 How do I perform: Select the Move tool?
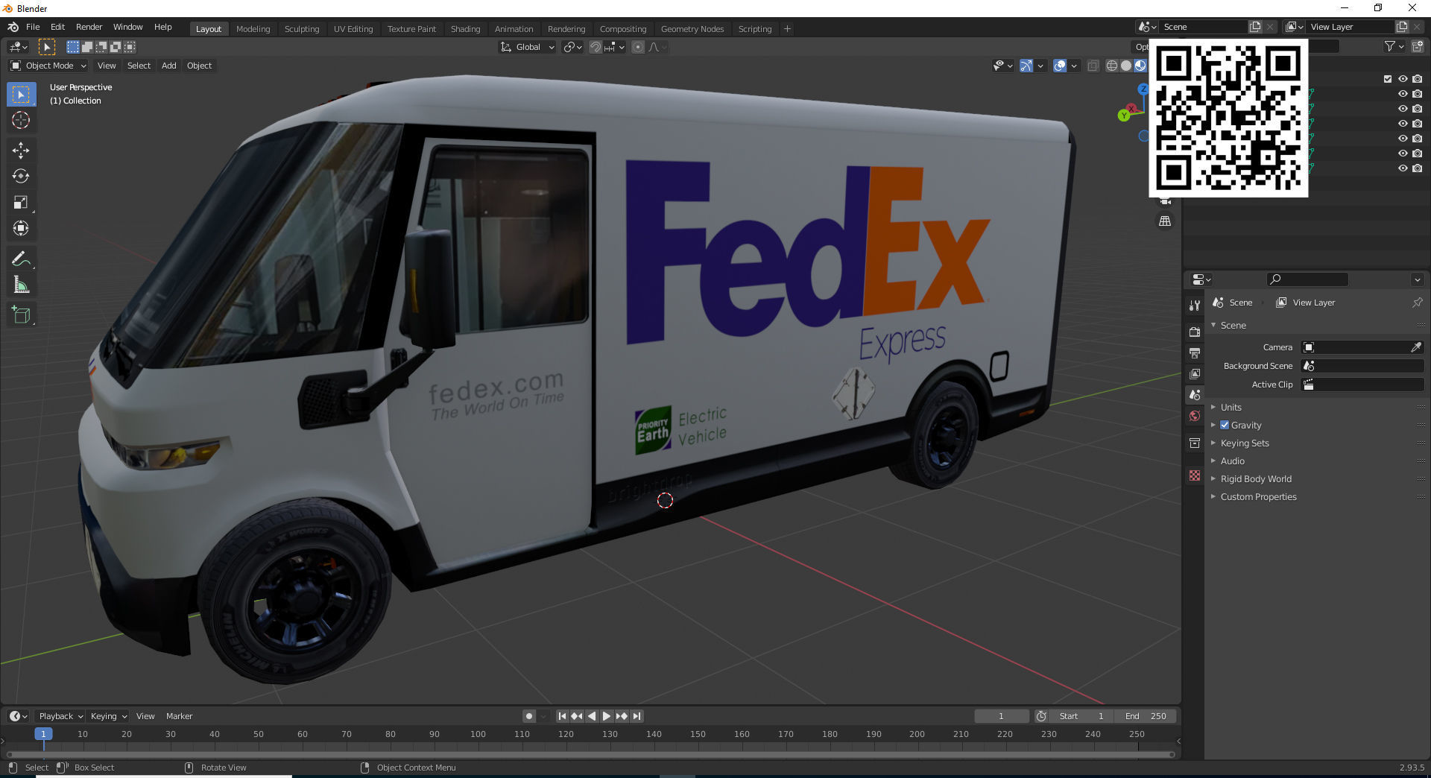pyautogui.click(x=21, y=151)
